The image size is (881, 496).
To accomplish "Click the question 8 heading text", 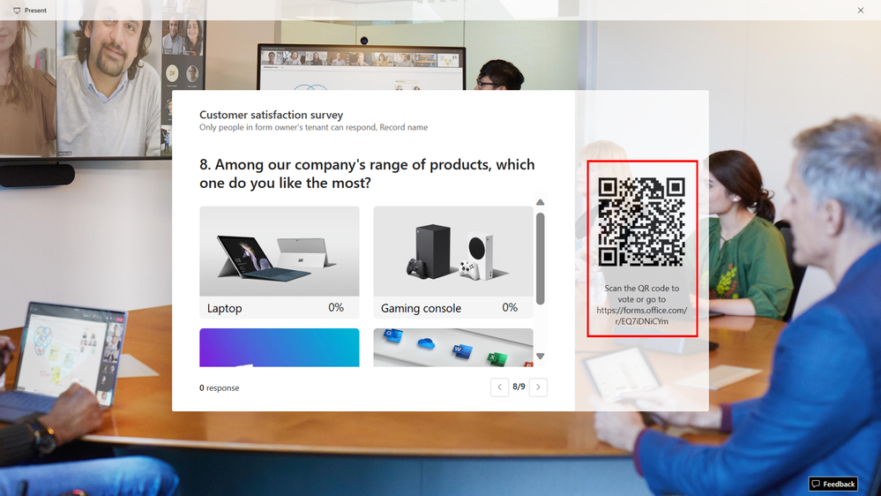I will (x=367, y=173).
